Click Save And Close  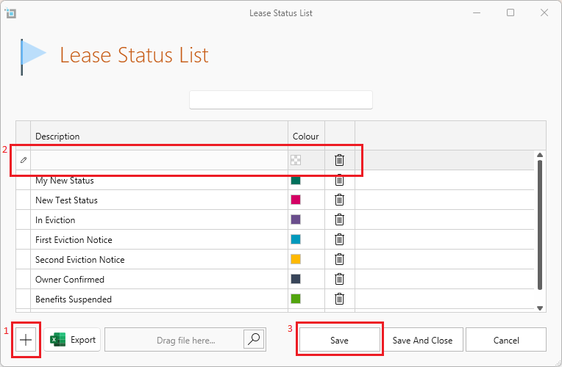[422, 340]
